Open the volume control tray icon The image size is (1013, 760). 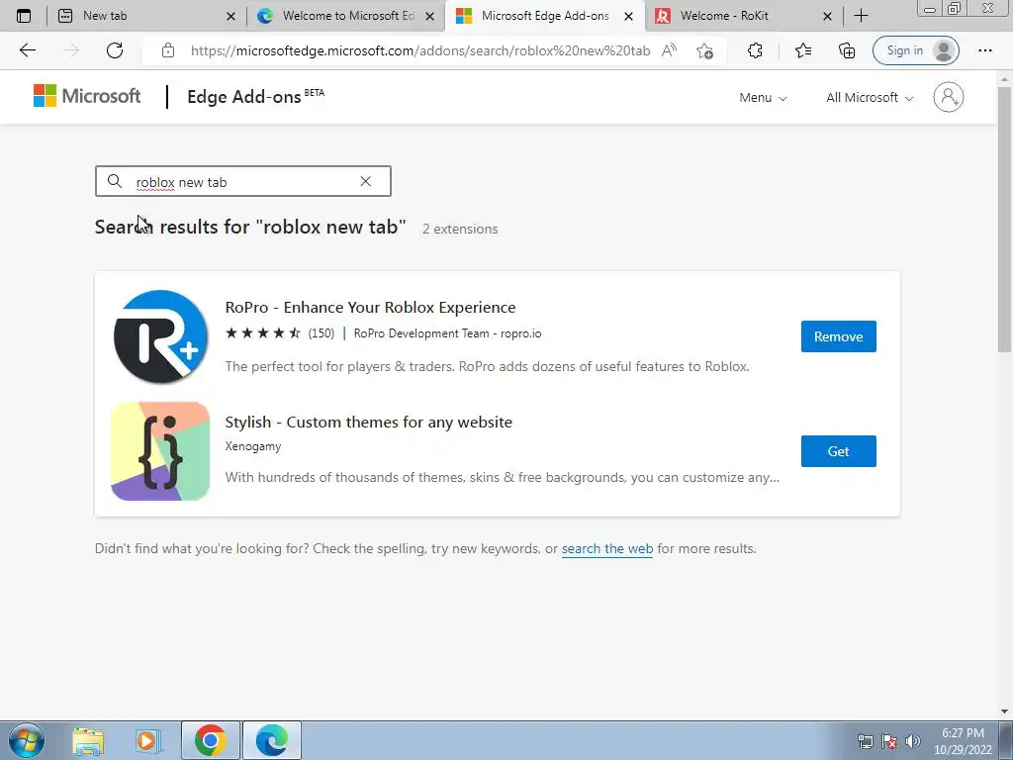tap(913, 741)
